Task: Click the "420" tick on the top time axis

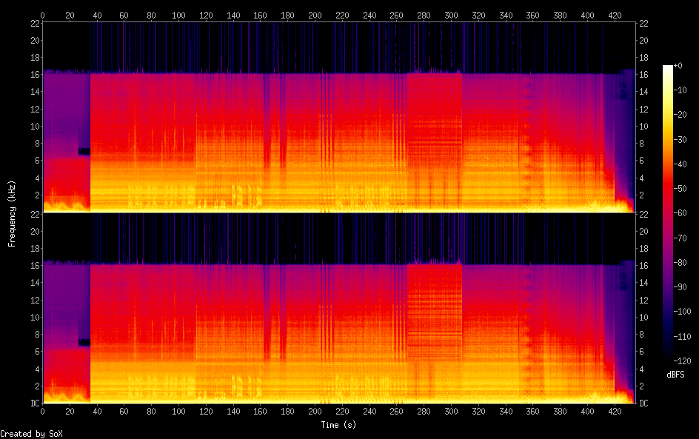Action: (x=615, y=15)
